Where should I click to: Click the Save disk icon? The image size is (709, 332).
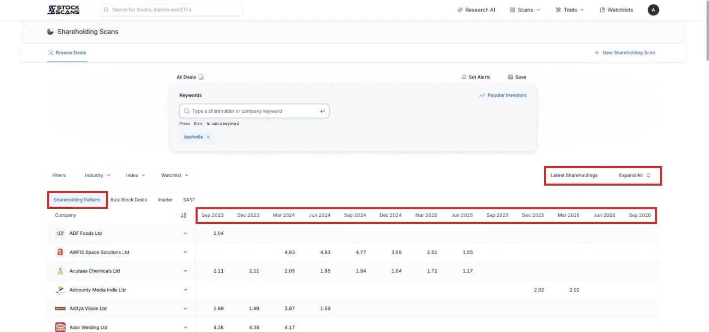coord(510,77)
